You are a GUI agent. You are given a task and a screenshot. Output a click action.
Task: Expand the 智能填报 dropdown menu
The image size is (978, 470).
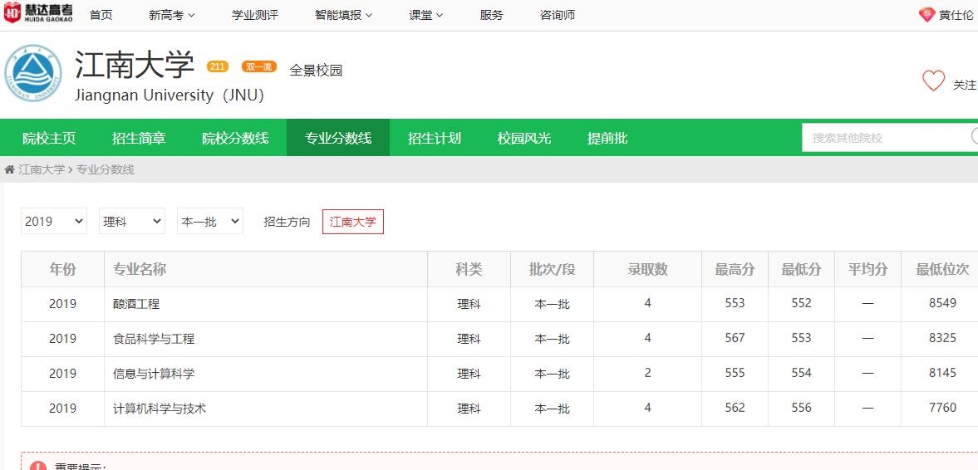tap(344, 15)
